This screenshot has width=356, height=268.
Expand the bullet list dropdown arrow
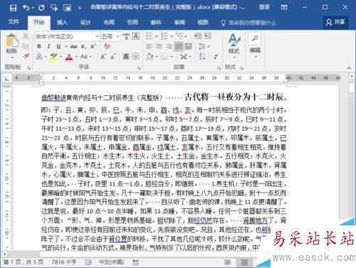point(157,36)
